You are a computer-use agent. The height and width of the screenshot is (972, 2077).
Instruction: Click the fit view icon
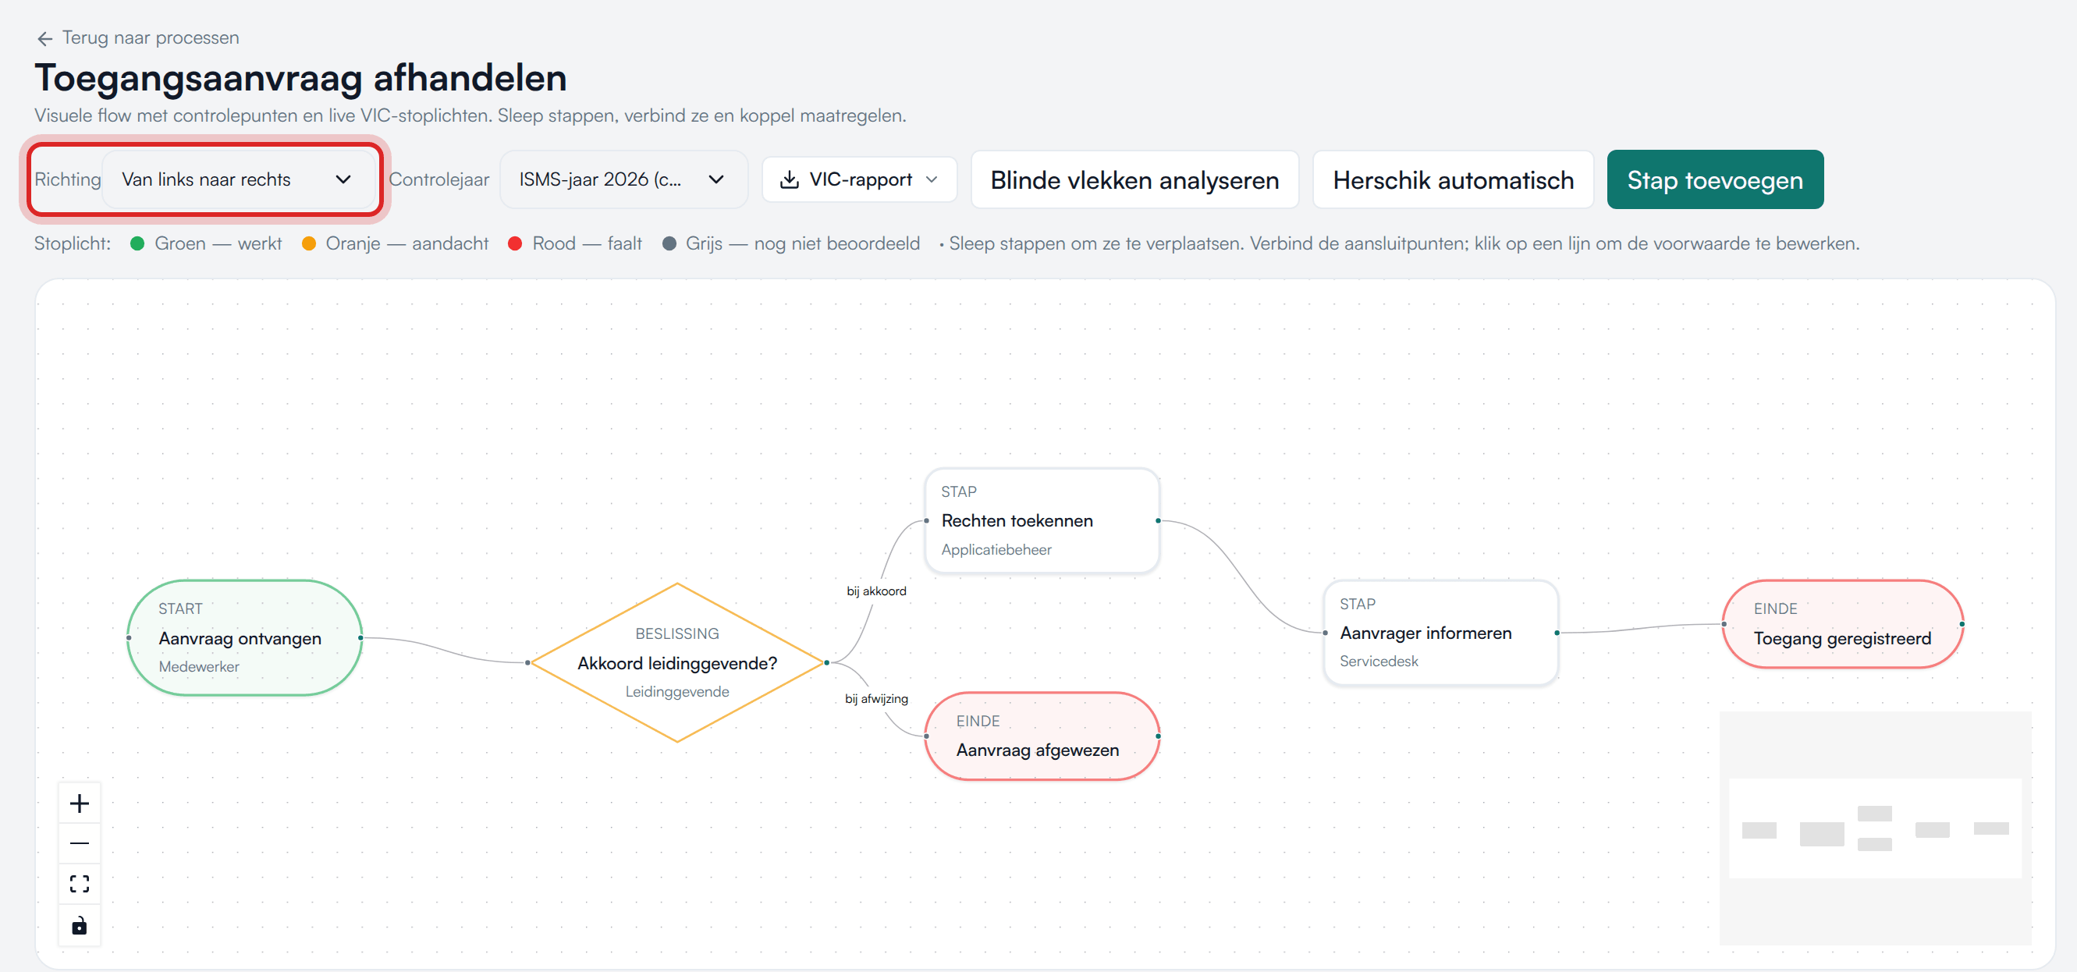pyautogui.click(x=79, y=884)
